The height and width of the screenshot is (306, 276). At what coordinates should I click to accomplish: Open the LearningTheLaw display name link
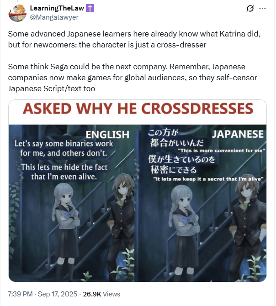click(x=57, y=8)
